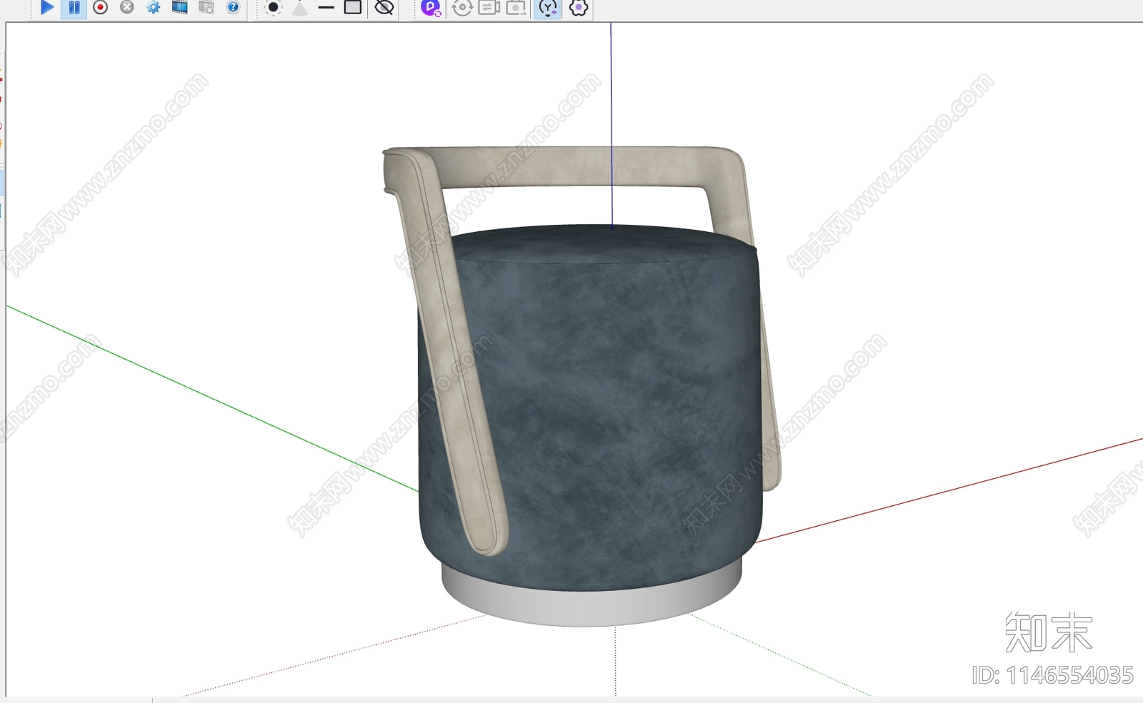
Task: Click the Pause button in toolbar
Action: click(x=74, y=8)
